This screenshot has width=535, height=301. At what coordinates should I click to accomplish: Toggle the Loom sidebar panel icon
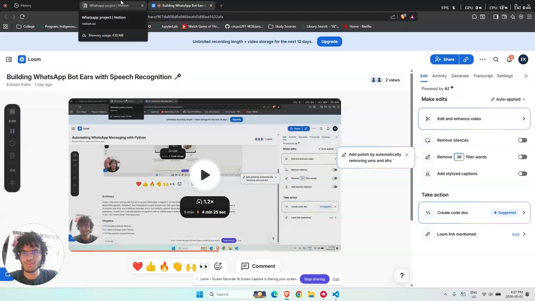pos(9,59)
